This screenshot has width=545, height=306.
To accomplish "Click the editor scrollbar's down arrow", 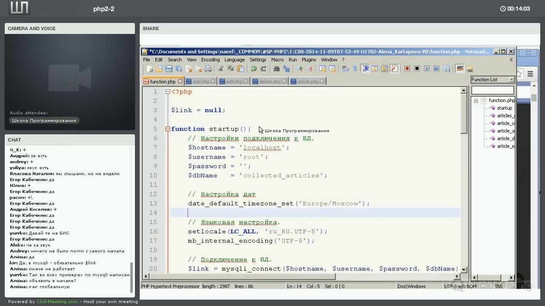I will pos(464,269).
